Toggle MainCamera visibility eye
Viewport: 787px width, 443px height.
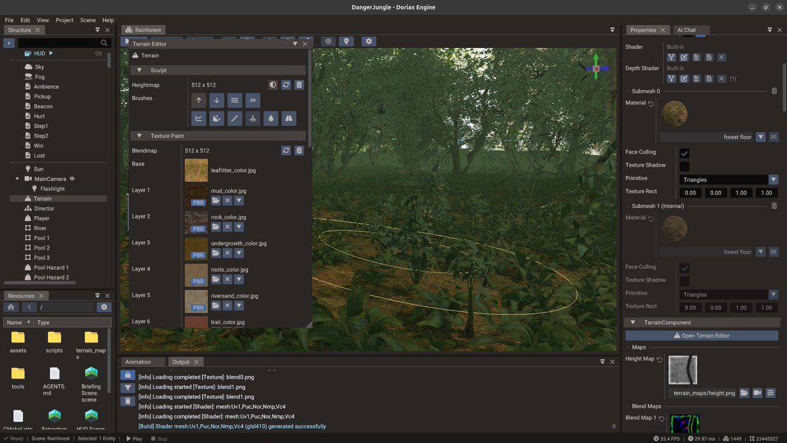tap(73, 179)
